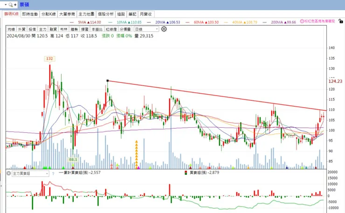Viewport: 345px width, 213px height.
Task: Click the 開 120.5 open price readout
Action: pyautogui.click(x=40, y=36)
